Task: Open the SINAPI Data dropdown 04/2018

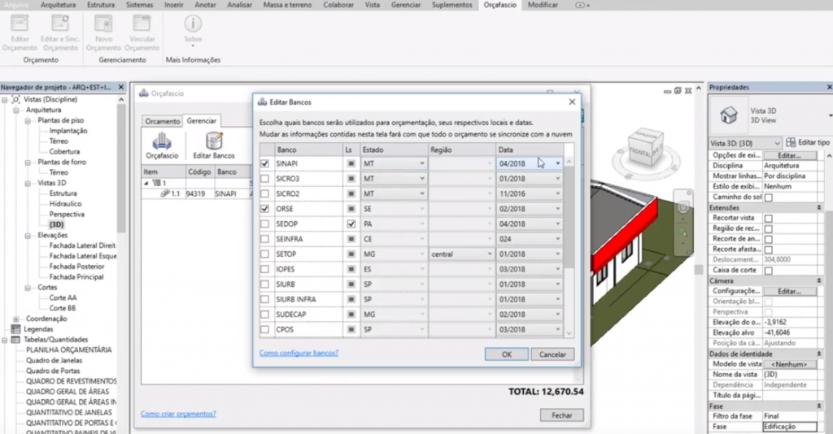Action: (x=529, y=163)
